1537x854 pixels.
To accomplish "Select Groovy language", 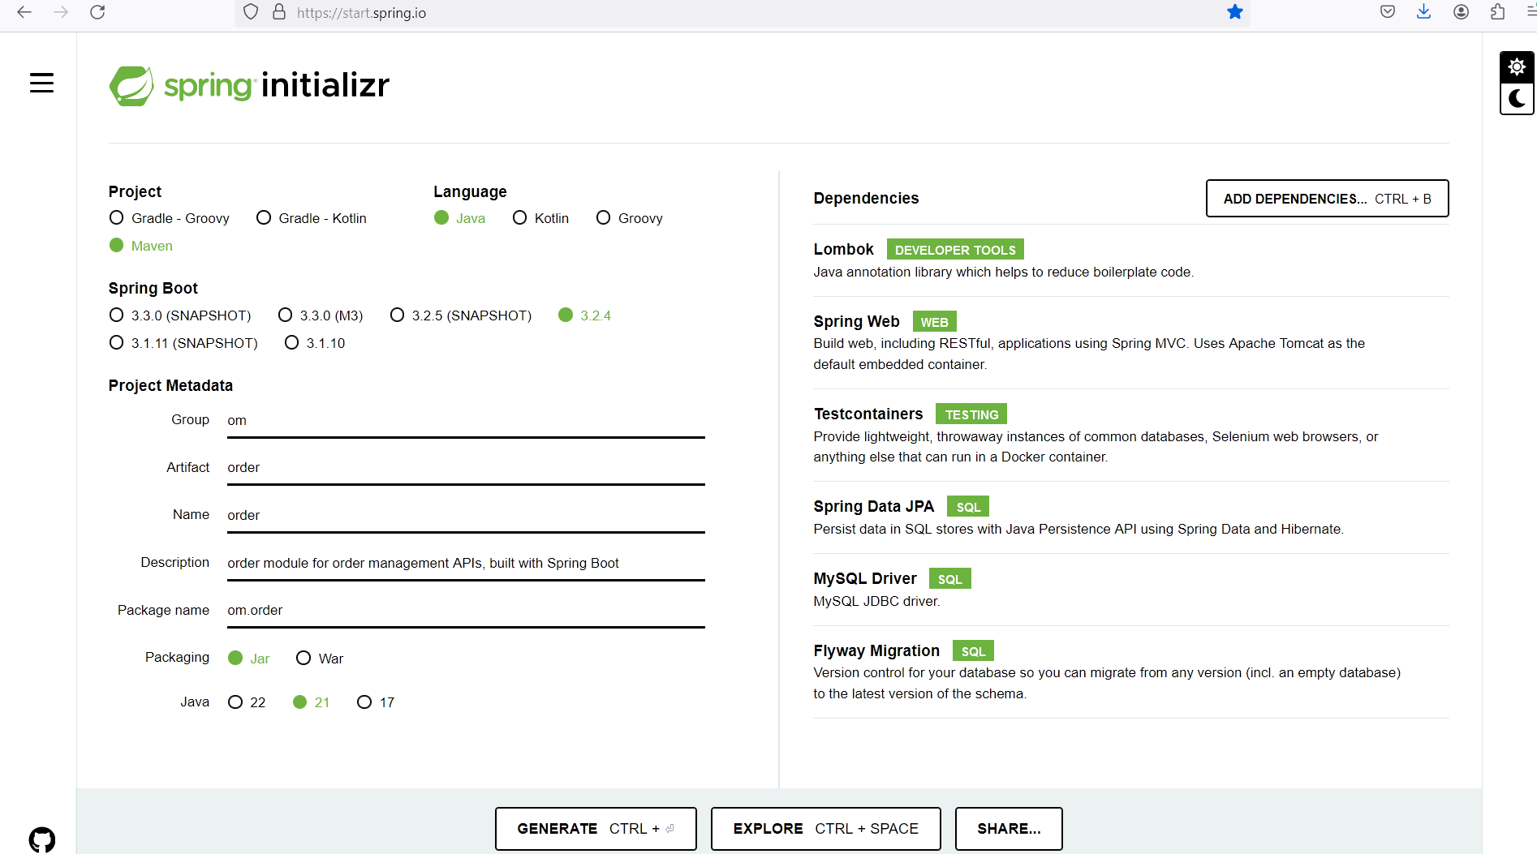I will [x=630, y=218].
